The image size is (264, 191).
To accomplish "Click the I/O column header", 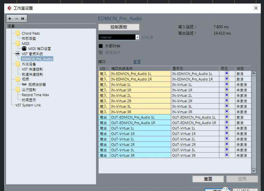I will (x=104, y=68).
